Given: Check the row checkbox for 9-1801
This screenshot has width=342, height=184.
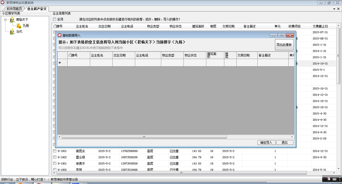Looking at the screenshot, I should 55,151.
